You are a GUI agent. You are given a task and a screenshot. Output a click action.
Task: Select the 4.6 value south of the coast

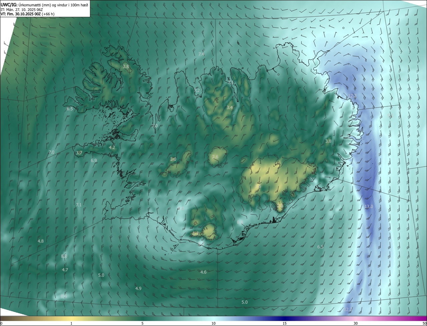click(203, 272)
